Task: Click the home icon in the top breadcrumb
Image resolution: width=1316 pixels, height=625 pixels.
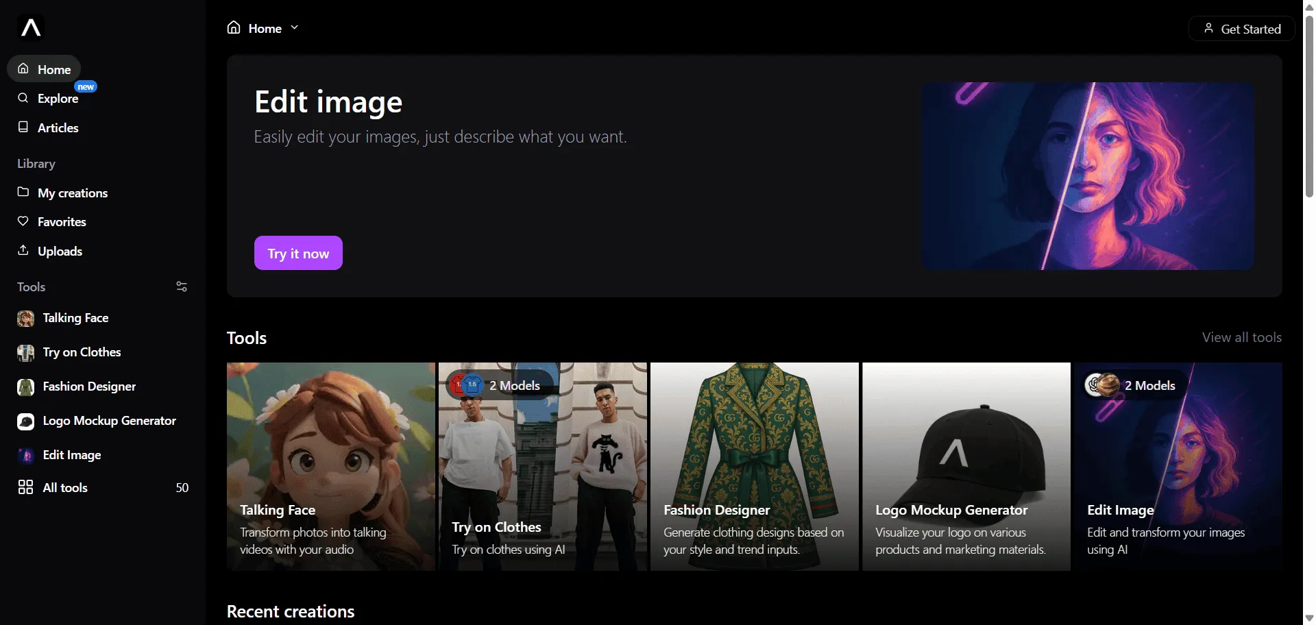Action: point(234,28)
